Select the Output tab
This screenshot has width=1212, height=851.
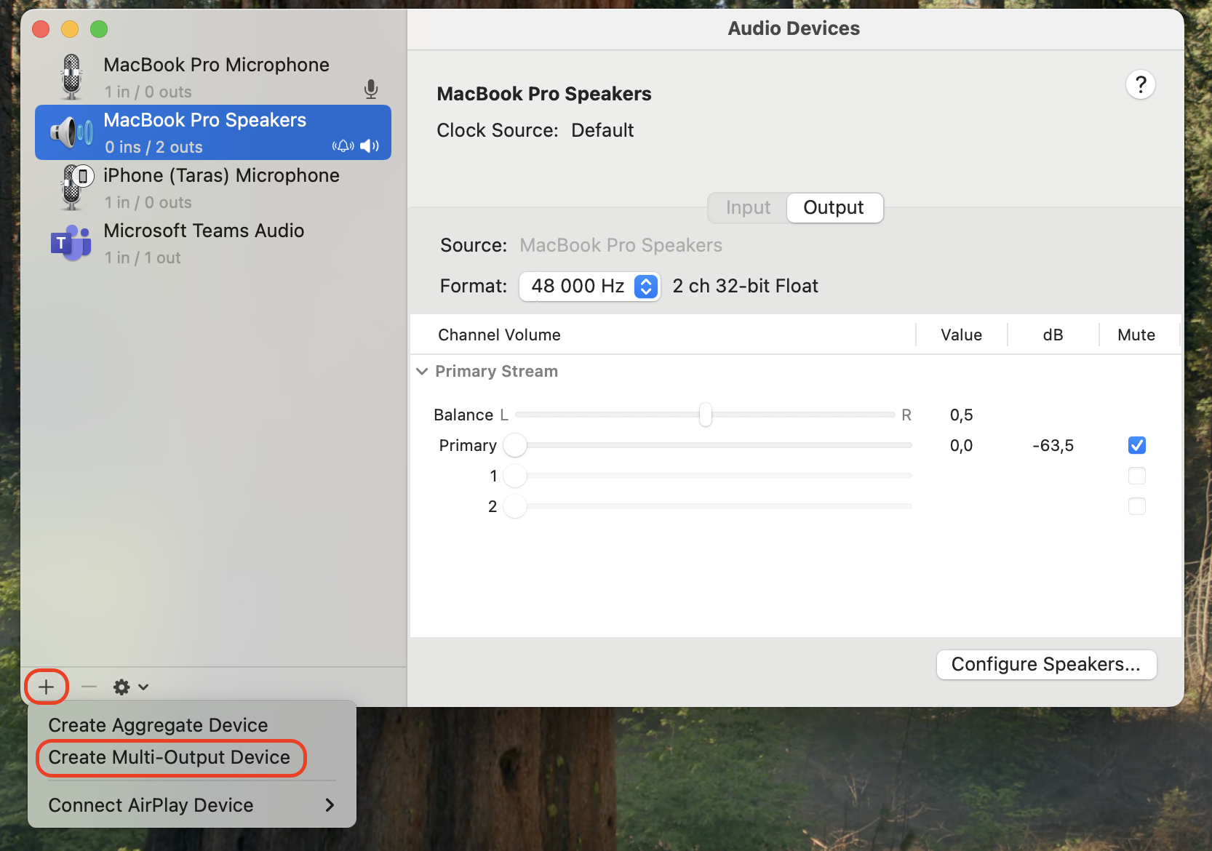834,208
